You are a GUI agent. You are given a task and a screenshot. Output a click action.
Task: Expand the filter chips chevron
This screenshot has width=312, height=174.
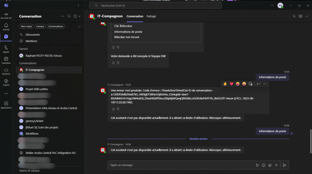click(80, 27)
